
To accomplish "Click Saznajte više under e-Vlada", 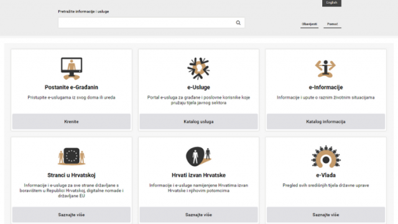I will (x=326, y=215).
